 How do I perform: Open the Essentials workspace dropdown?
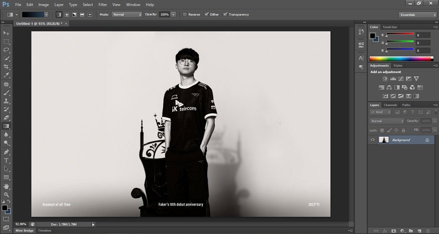[417, 15]
